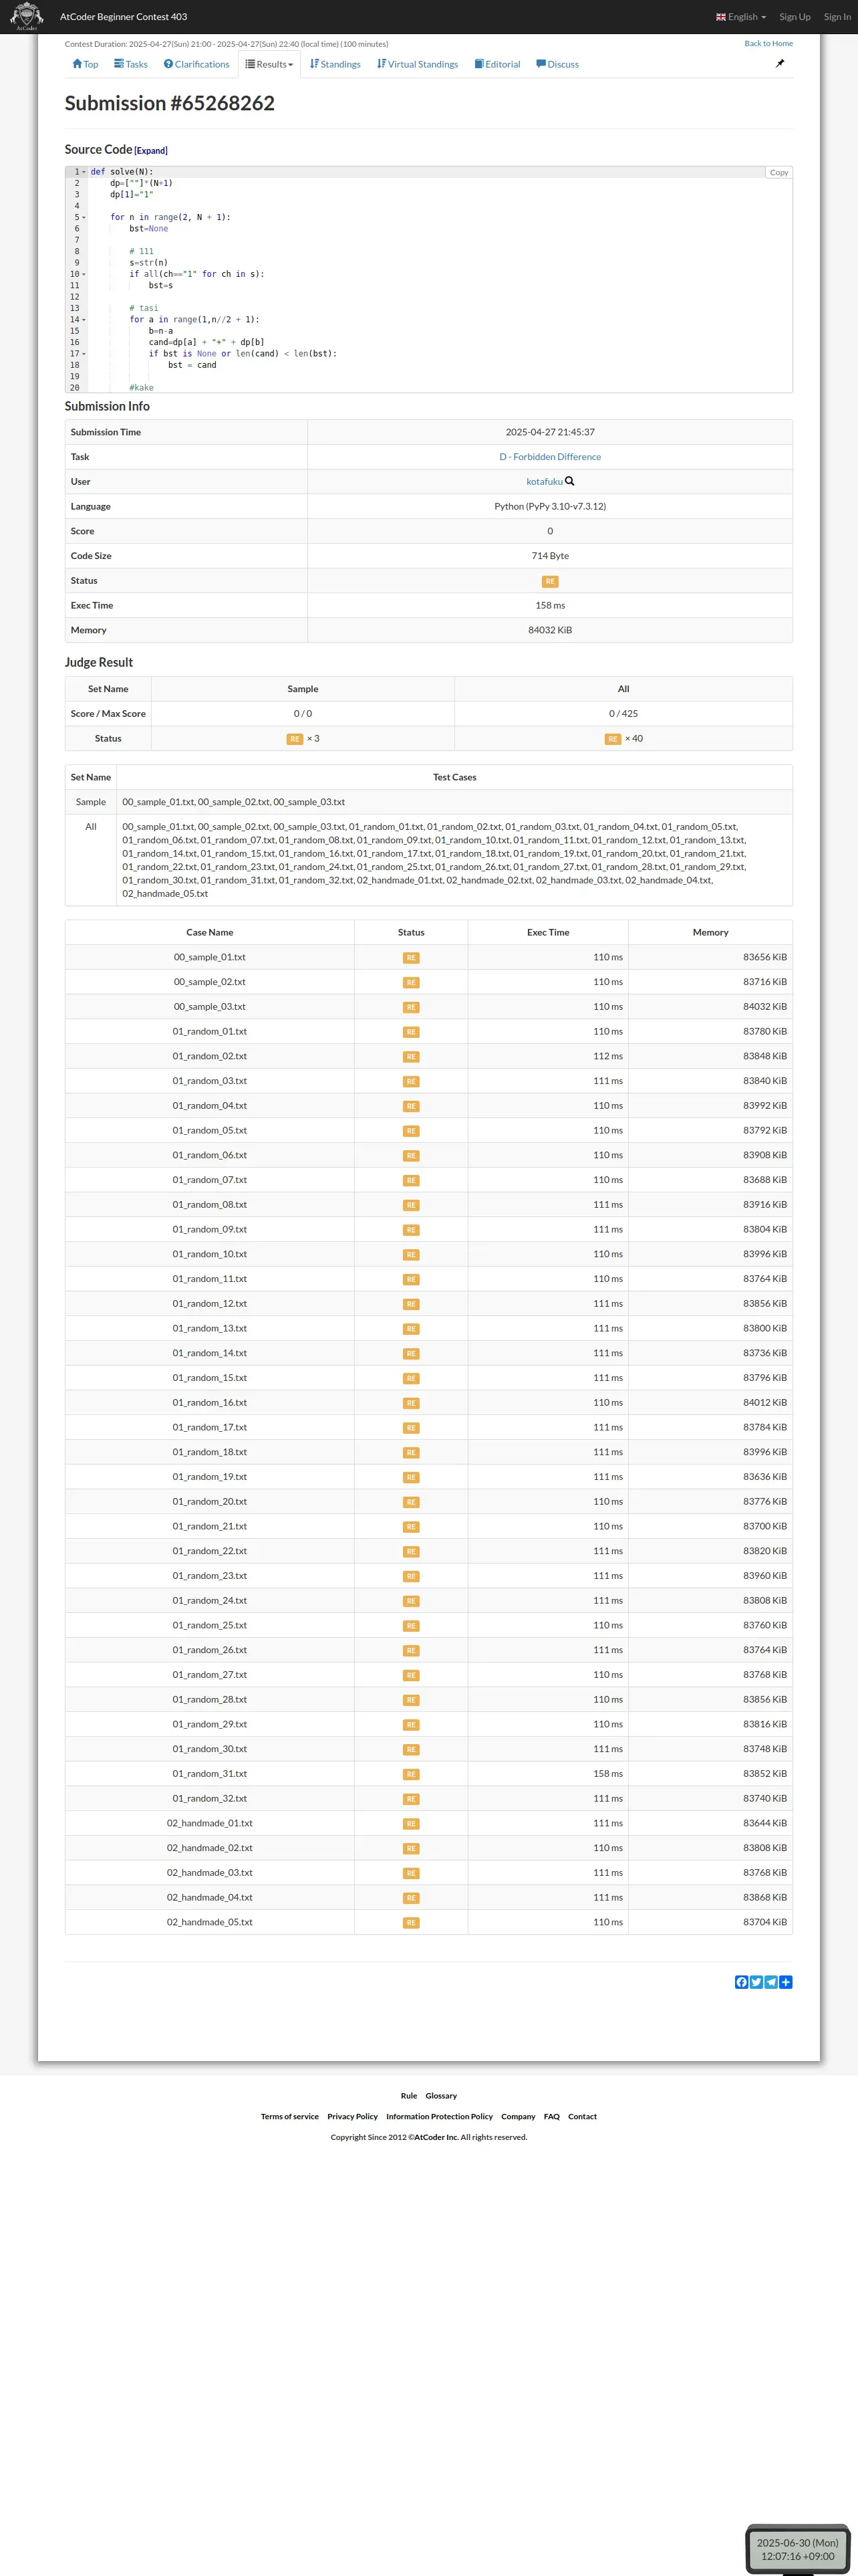Switch to the Standings tab

point(335,64)
